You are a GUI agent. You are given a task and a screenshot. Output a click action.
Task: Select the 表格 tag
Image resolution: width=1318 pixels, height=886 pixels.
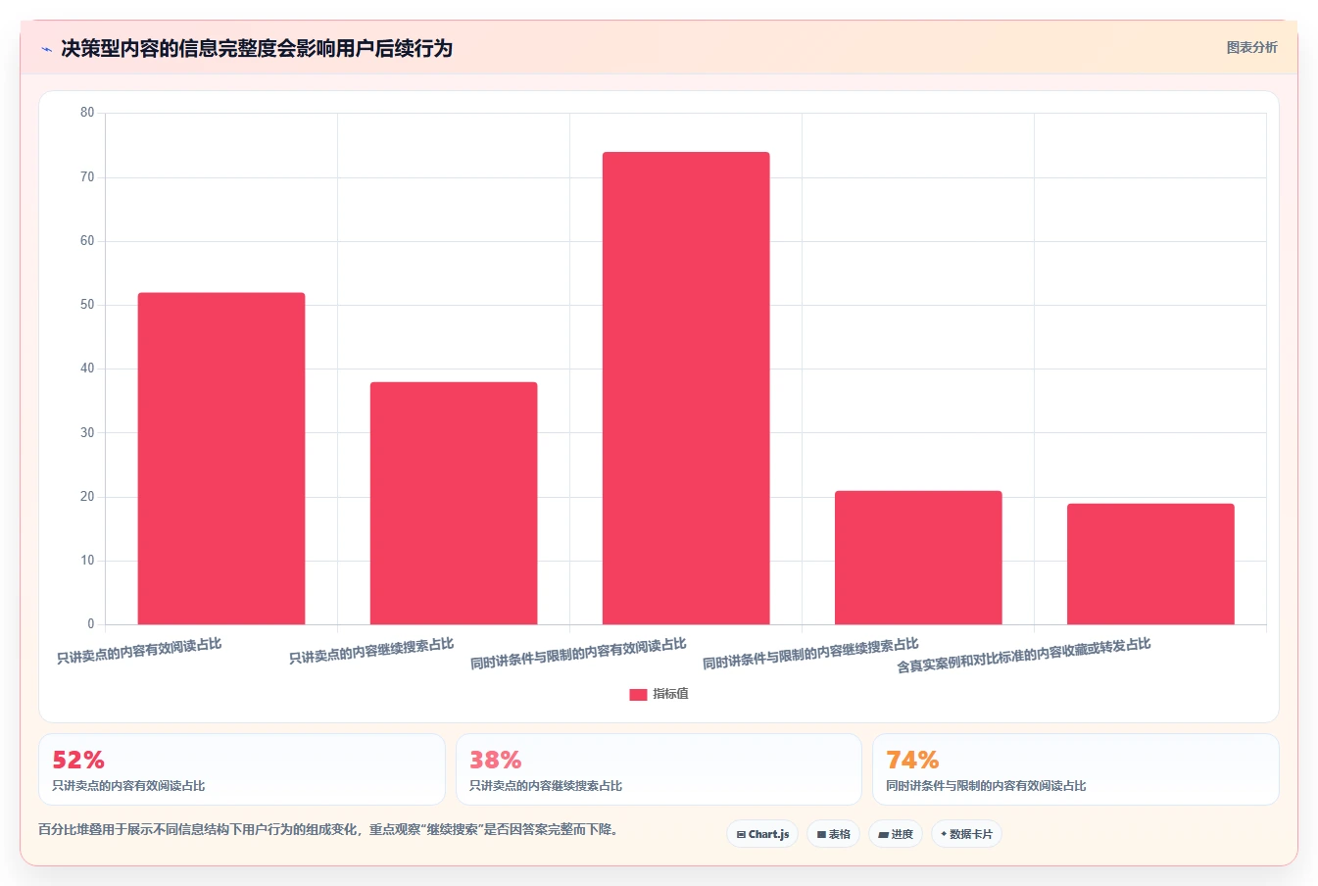click(x=834, y=834)
